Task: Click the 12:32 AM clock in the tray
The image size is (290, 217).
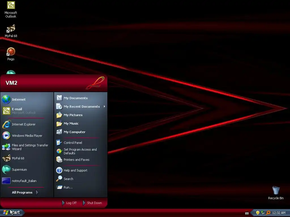Action: pos(279,213)
